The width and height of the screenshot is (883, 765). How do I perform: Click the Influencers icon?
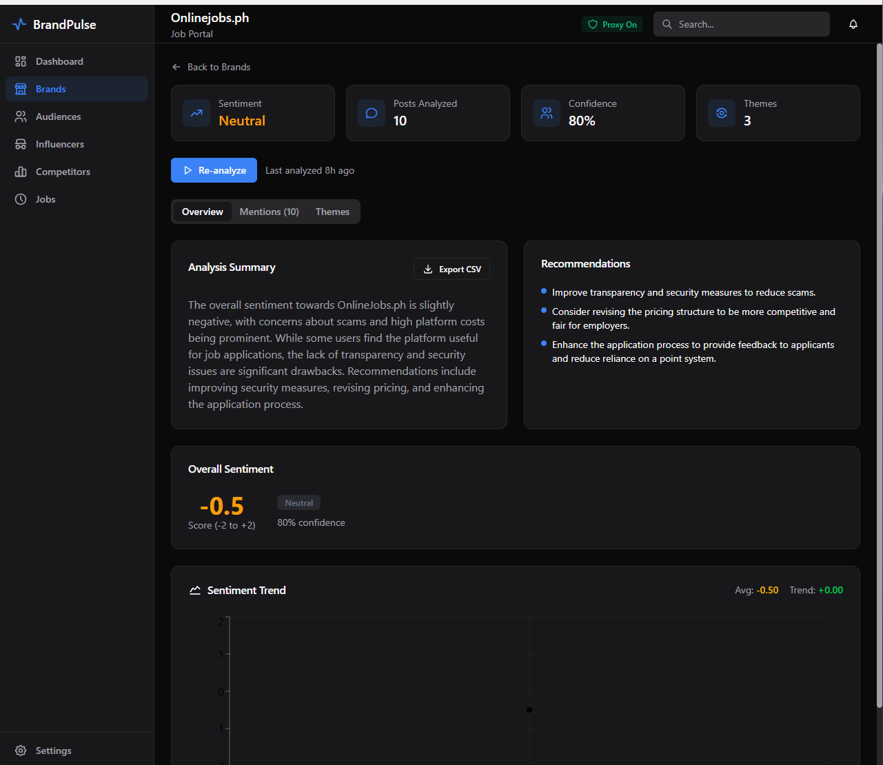pyautogui.click(x=21, y=144)
